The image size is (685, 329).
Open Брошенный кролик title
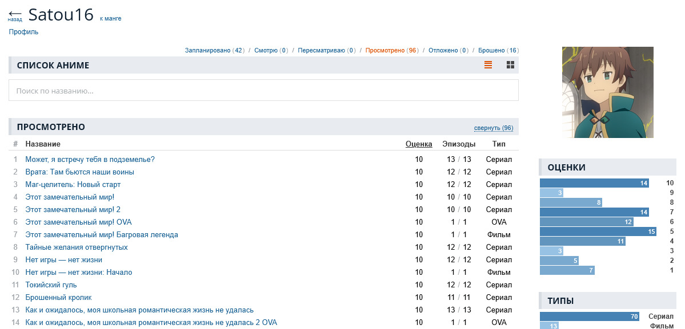pos(58,298)
